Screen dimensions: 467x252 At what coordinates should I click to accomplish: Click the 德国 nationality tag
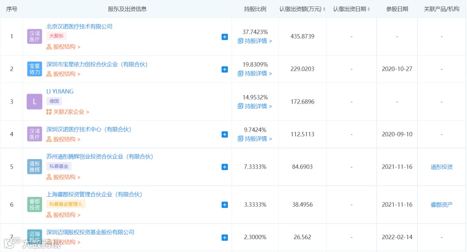click(x=54, y=101)
